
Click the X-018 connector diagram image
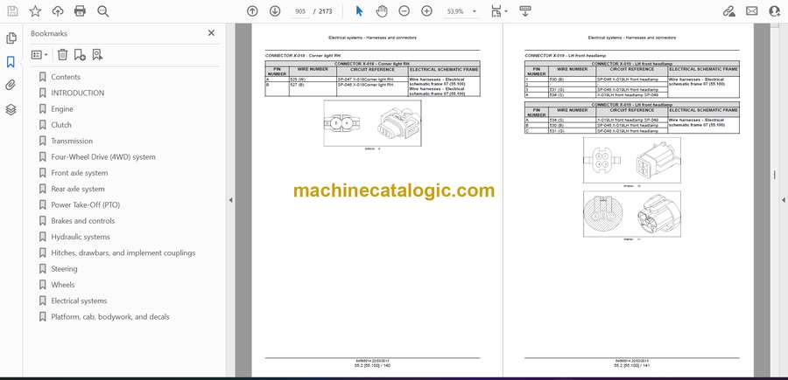point(372,123)
